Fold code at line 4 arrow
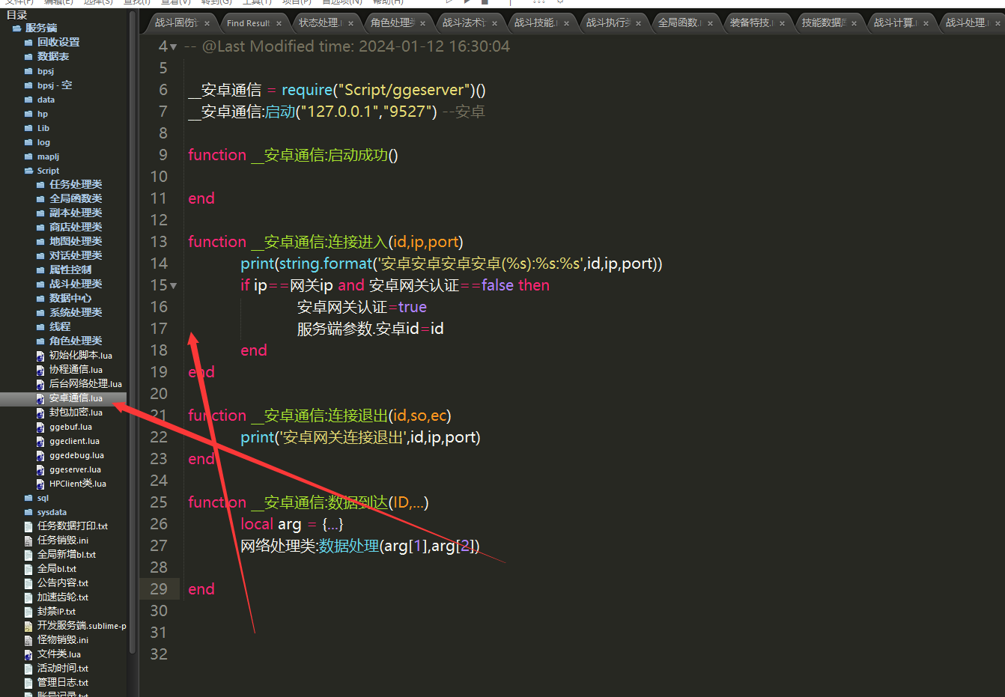The image size is (1005, 697). [174, 47]
